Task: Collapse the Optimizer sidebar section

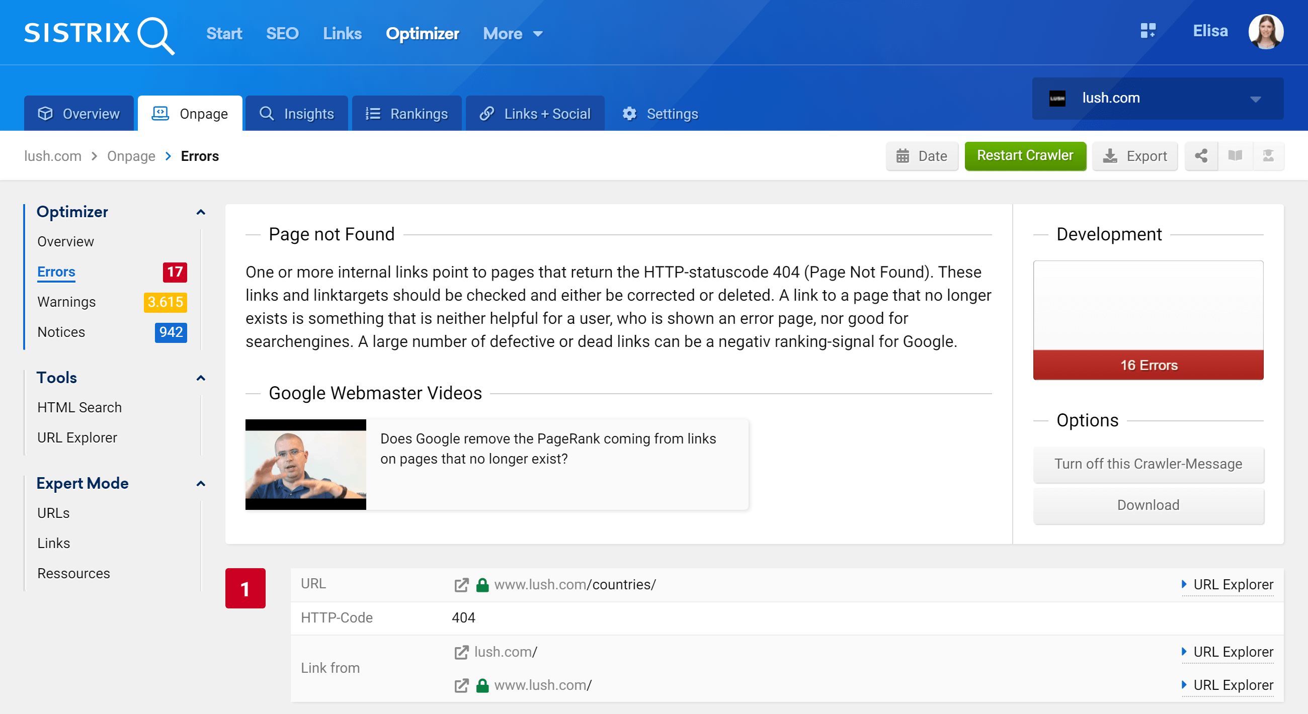Action: (x=201, y=212)
